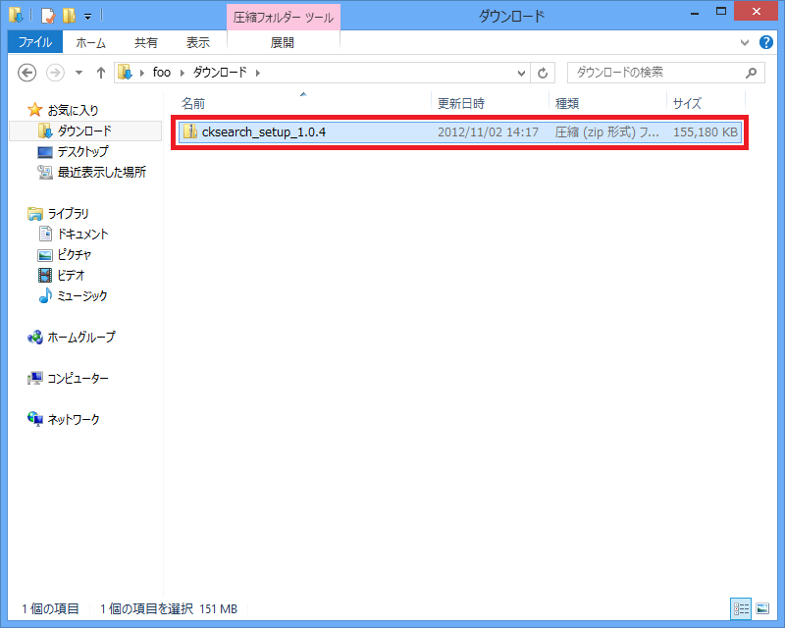Switch to the 表示 ribbon tab

[198, 42]
